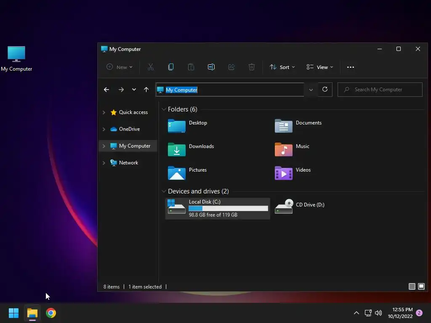This screenshot has height=323, width=431.
Task: Open notifications badge in taskbar
Action: [x=419, y=313]
